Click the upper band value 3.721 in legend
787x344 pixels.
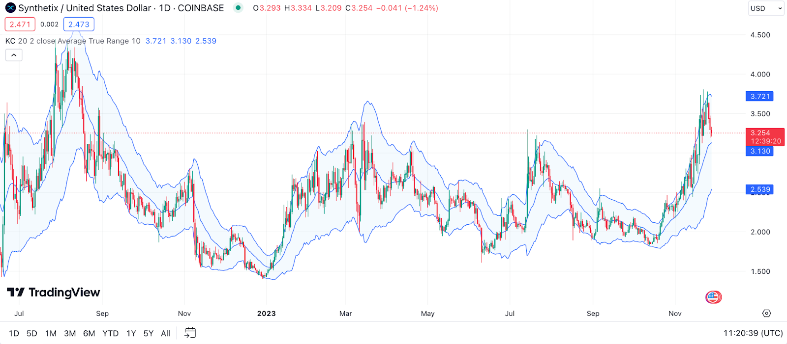click(156, 41)
